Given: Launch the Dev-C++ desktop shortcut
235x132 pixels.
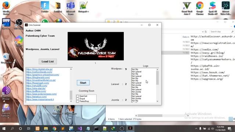Looking at the screenshot, I should [x=6, y=23].
